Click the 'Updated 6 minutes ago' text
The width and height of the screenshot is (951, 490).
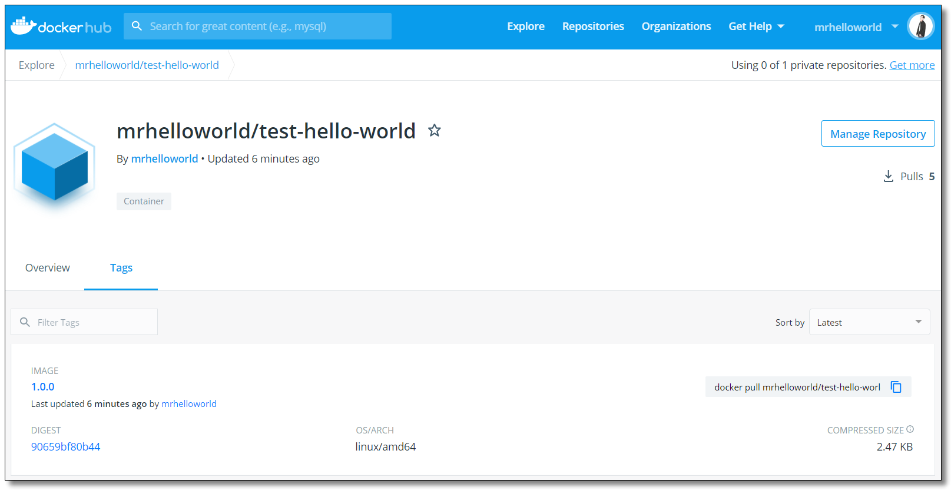[x=264, y=159]
